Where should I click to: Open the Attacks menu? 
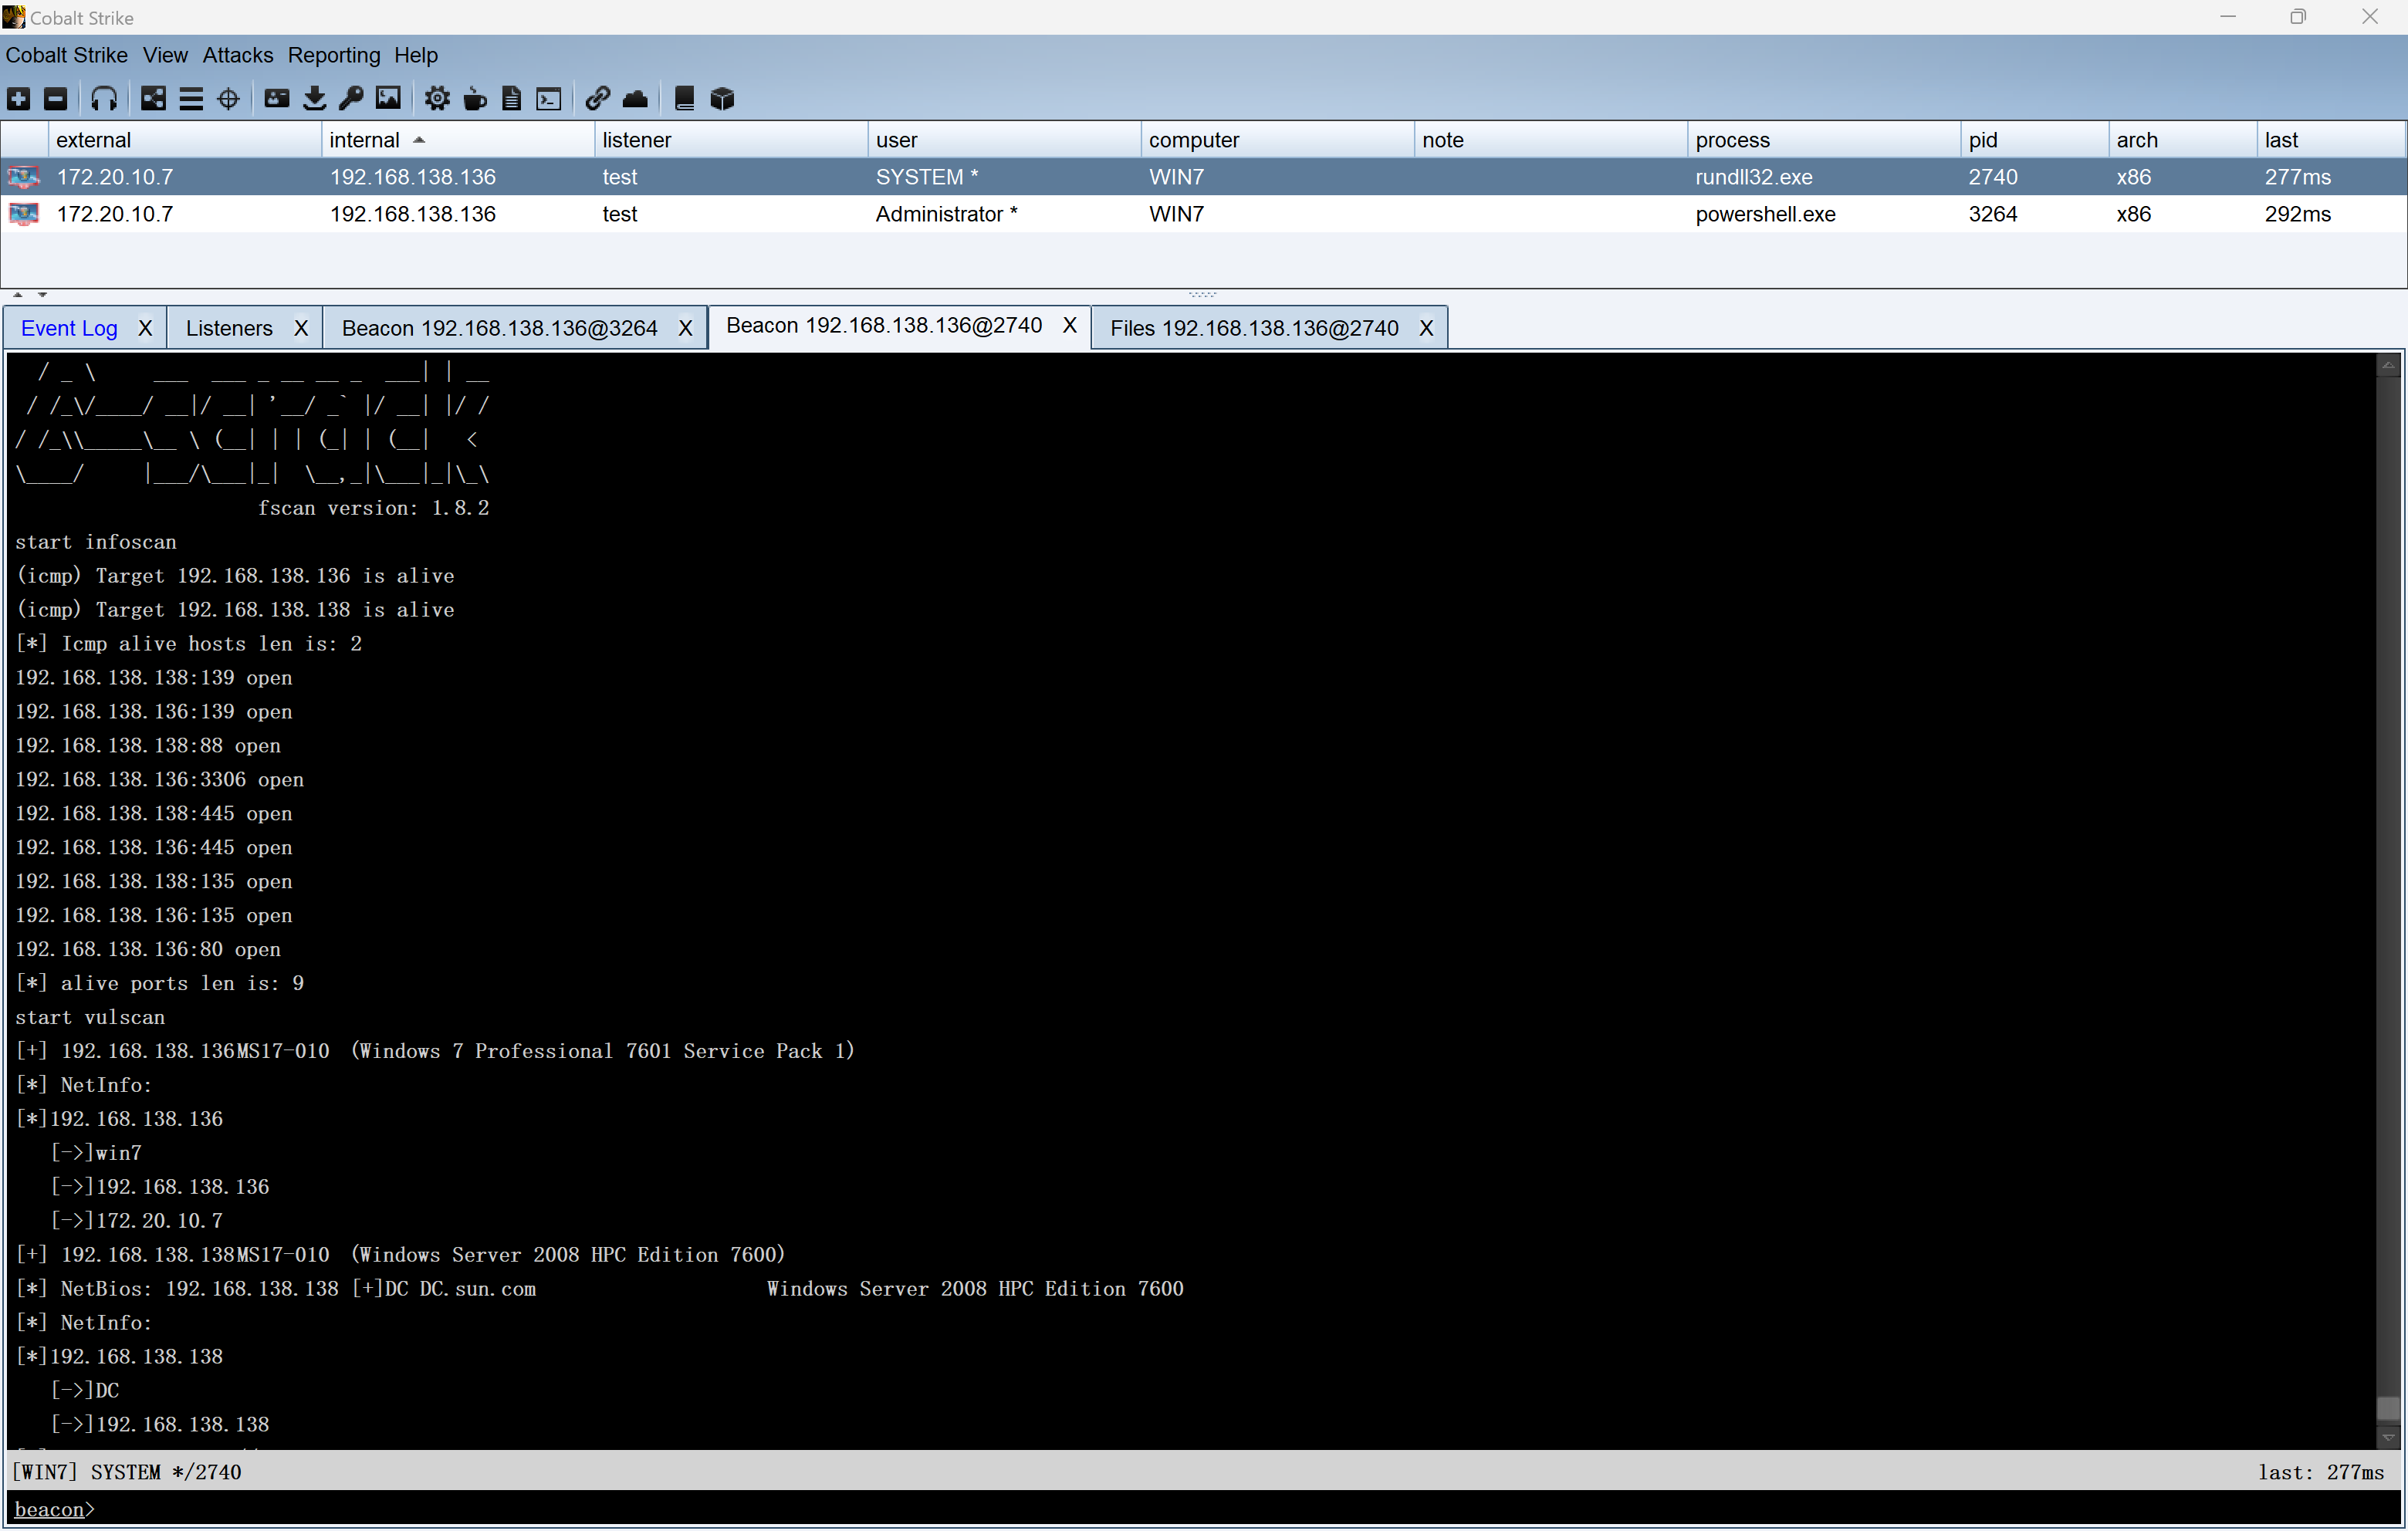237,55
